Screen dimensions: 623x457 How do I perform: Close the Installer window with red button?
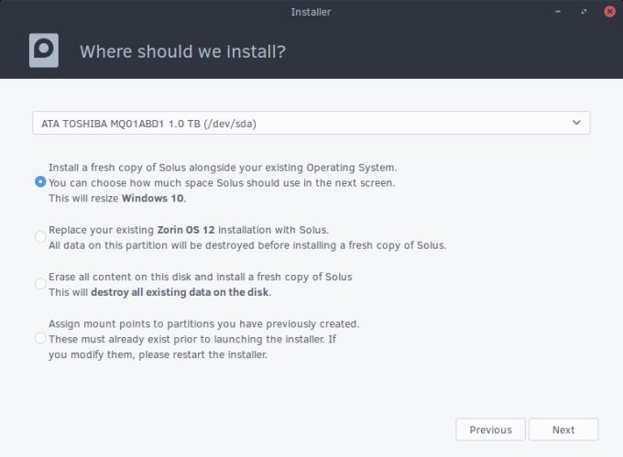(609, 12)
